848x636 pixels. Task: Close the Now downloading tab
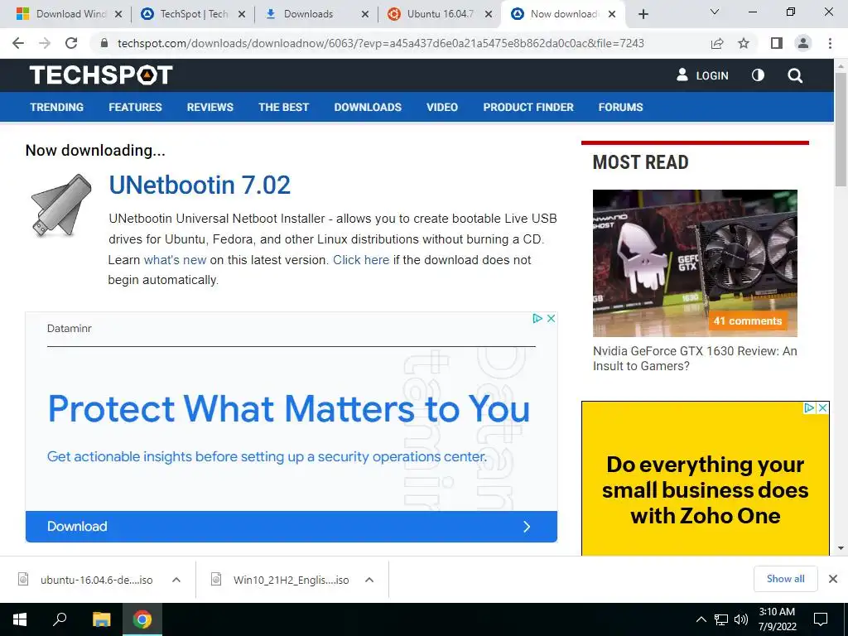point(612,14)
